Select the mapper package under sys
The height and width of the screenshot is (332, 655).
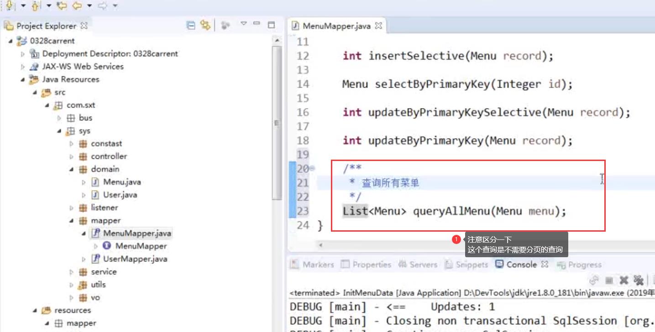click(105, 221)
